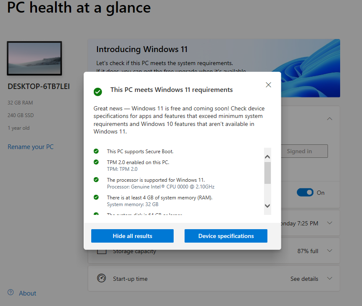Image resolution: width=362 pixels, height=306 pixels.
Task: Click the 87% full storage text
Action: click(308, 251)
